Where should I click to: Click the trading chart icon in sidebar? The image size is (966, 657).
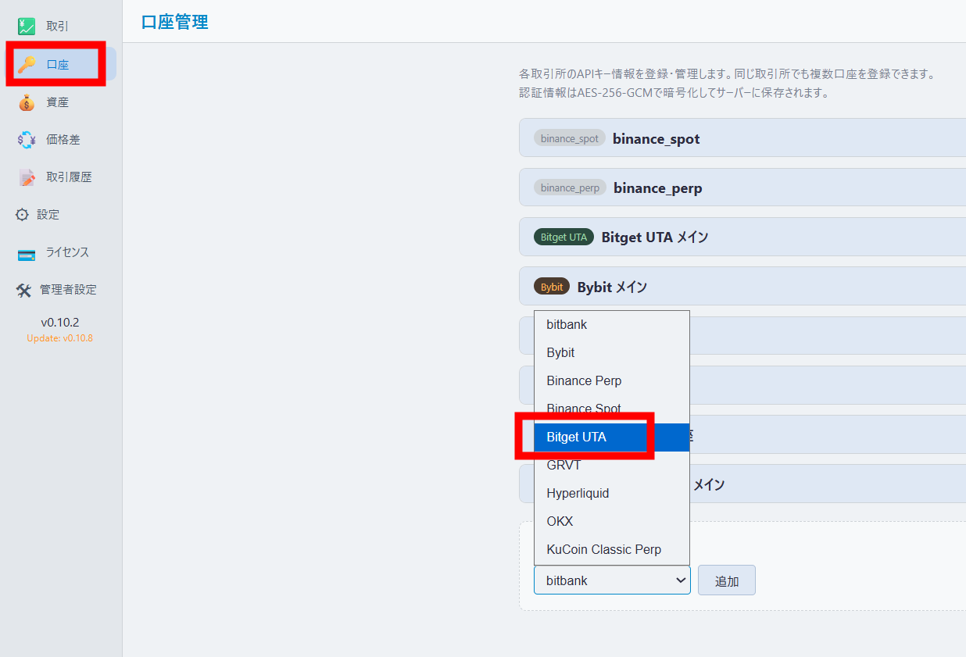coord(27,27)
